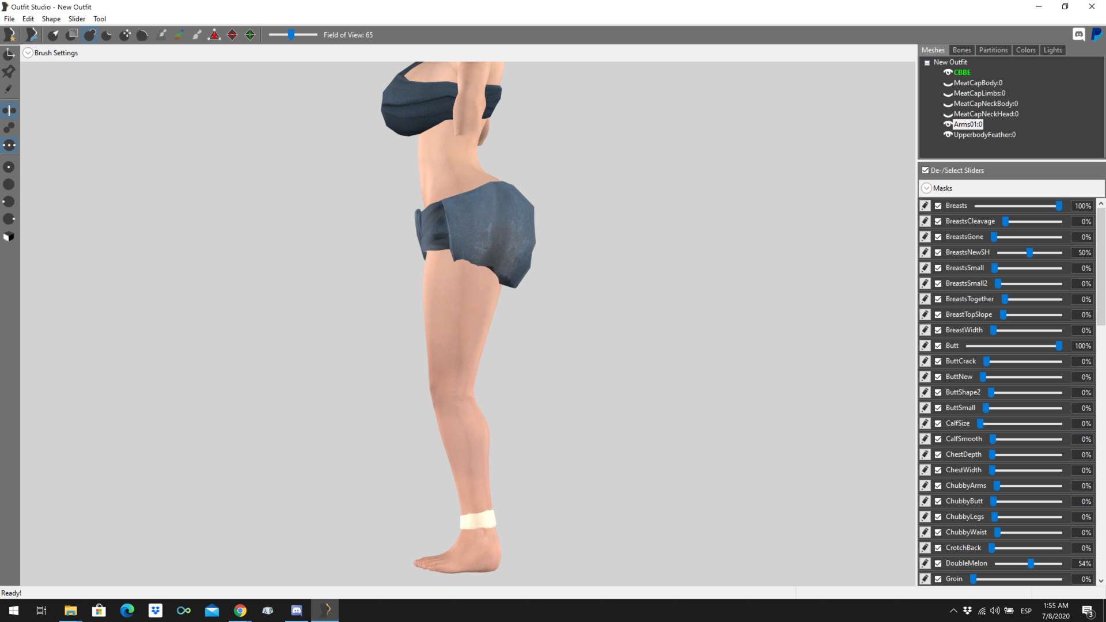Select the Color Paint rainbow brush
The image size is (1106, 622).
[179, 35]
